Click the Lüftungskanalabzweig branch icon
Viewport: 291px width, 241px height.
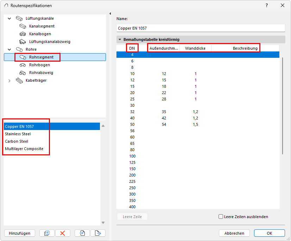(23, 42)
